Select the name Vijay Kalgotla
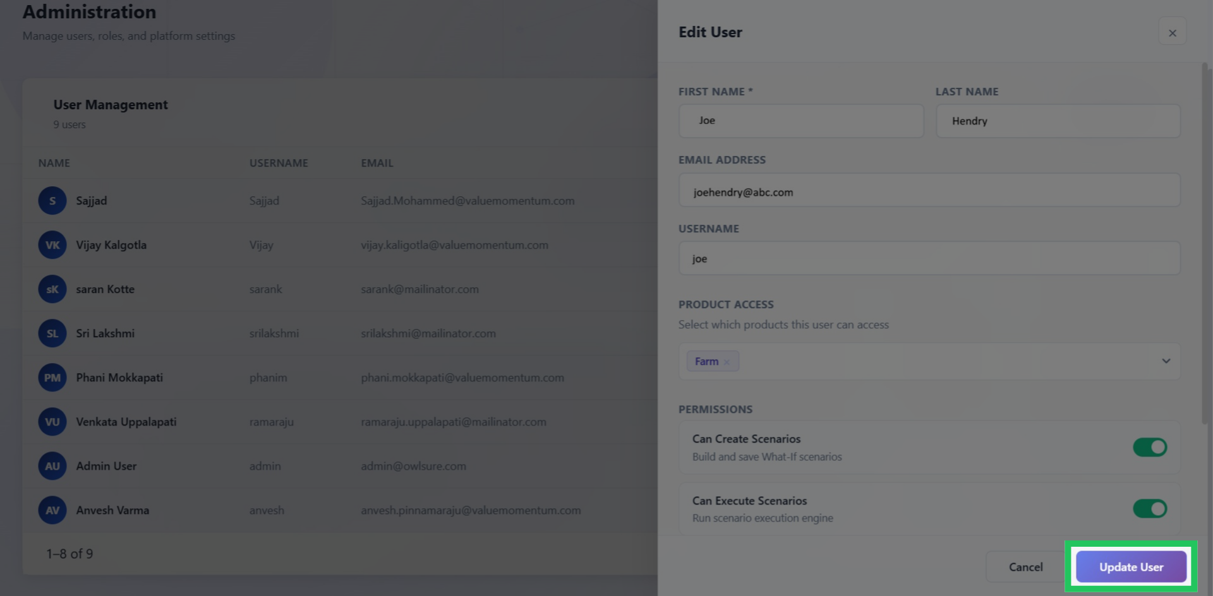Screen dimensions: 1213x596 coord(111,245)
